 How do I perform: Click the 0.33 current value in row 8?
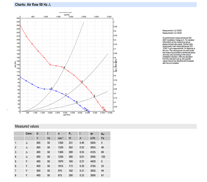click(82, 175)
